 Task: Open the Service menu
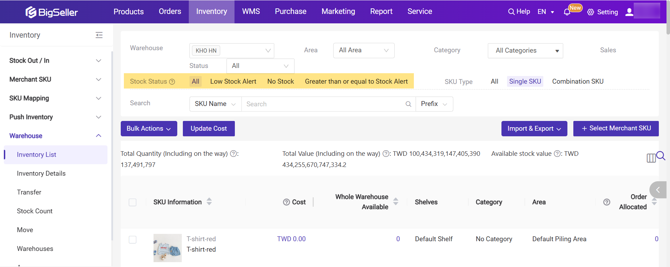click(x=420, y=12)
